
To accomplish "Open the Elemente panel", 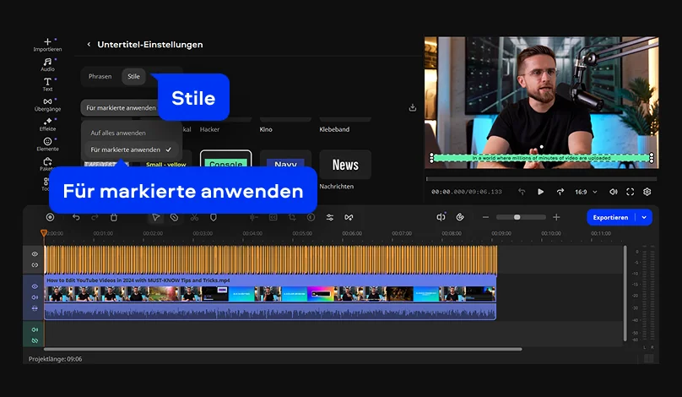I will (x=47, y=144).
